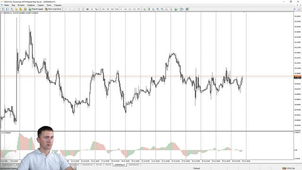Select the text A drawing tool

92,9
